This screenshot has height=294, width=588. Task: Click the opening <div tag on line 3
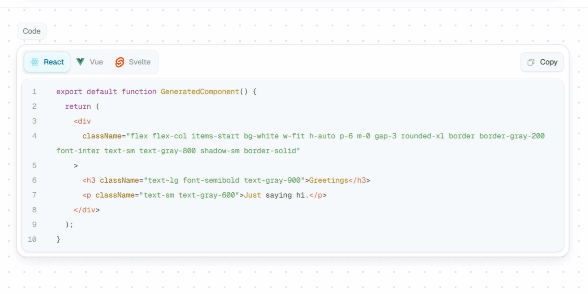82,121
